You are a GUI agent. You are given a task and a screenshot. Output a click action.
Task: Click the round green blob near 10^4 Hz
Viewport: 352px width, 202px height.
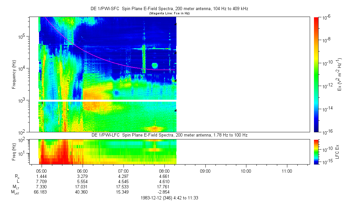[x=155, y=65]
